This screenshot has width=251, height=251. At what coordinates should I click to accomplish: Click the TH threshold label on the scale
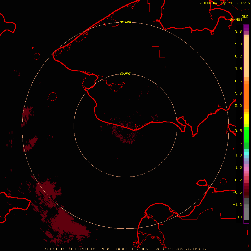pos(239,217)
